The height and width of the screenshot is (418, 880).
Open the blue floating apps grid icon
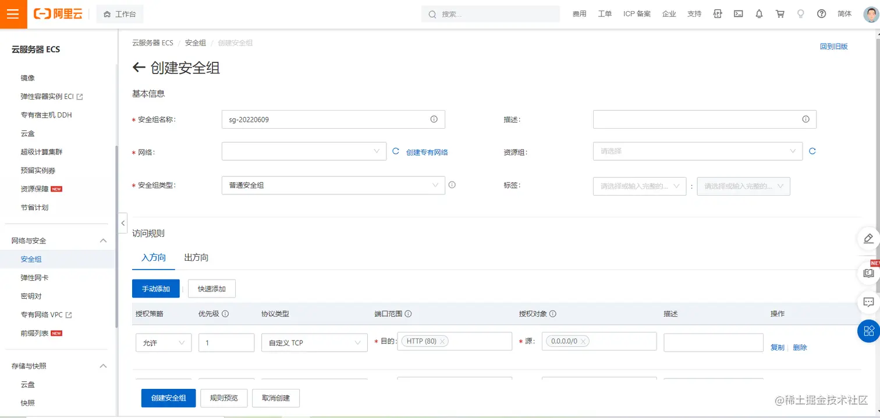[x=868, y=331]
